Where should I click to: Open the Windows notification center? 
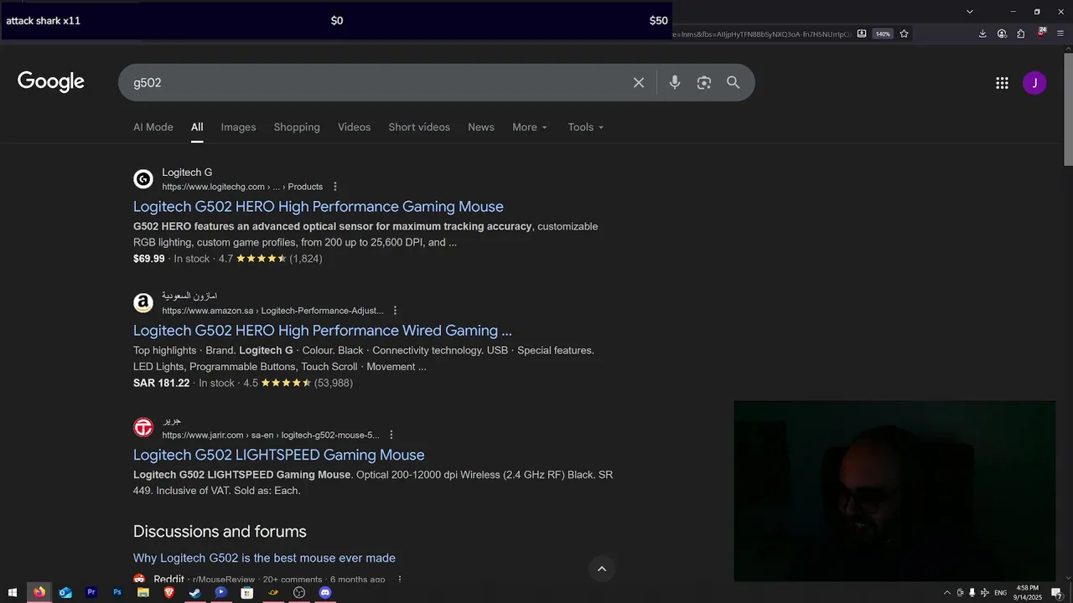point(1057,593)
